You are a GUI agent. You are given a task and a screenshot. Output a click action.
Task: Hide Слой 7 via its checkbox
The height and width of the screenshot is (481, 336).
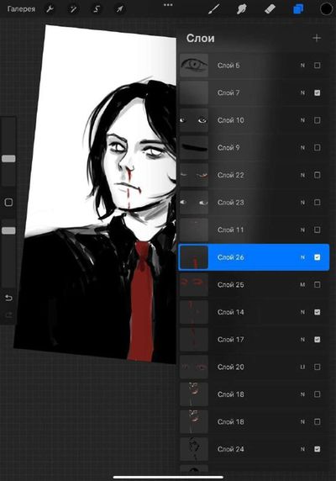coord(317,92)
